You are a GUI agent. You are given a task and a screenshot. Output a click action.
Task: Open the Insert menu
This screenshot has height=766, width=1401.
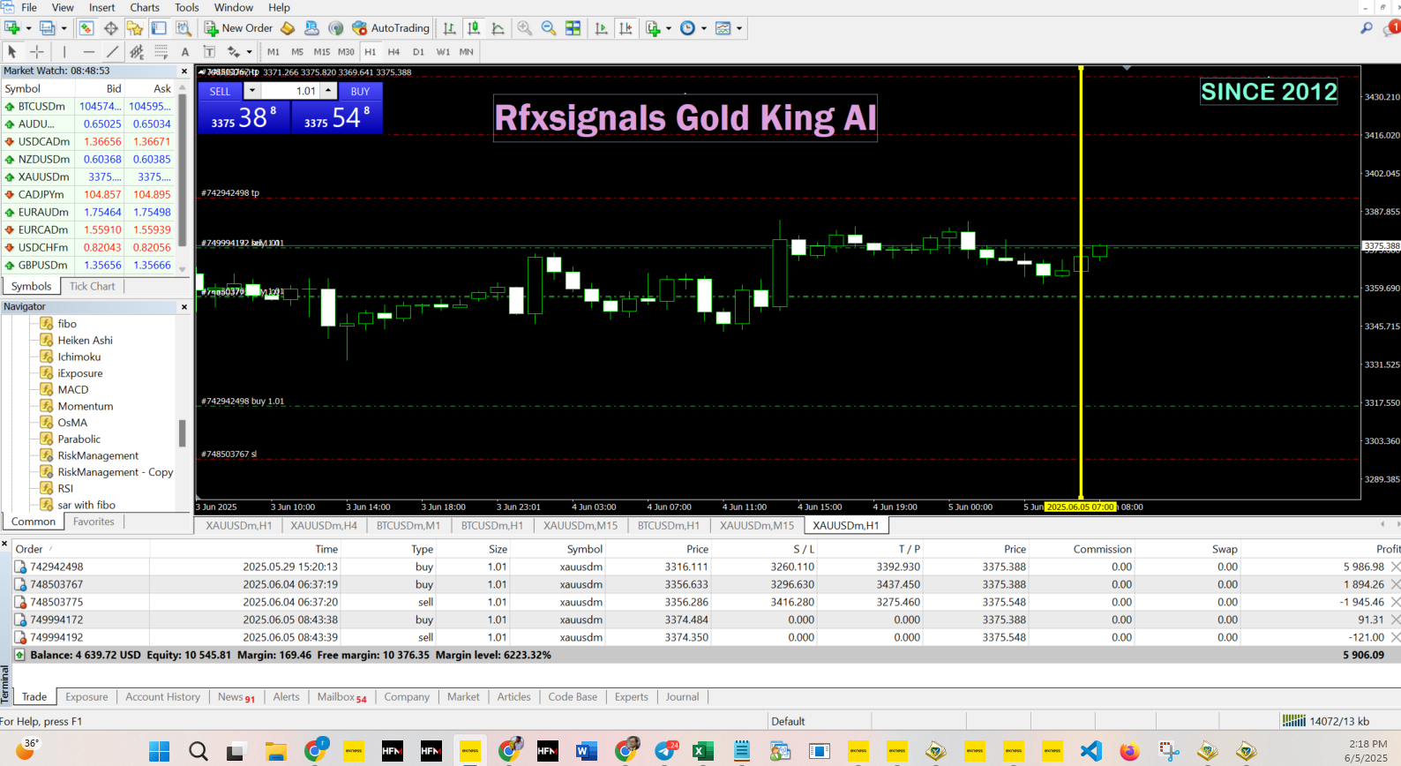102,7
